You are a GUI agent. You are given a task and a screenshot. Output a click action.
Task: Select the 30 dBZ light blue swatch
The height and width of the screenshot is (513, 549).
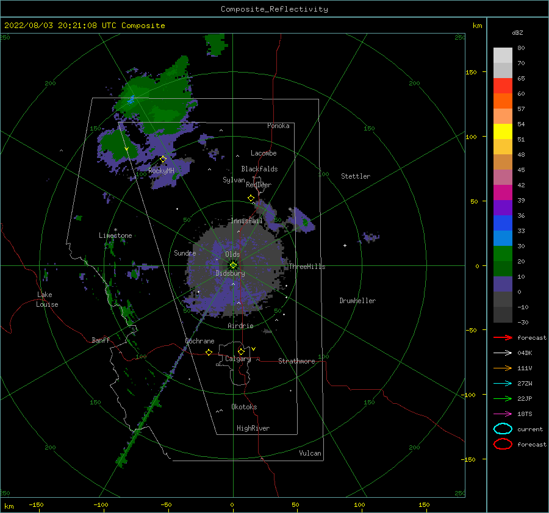point(503,238)
